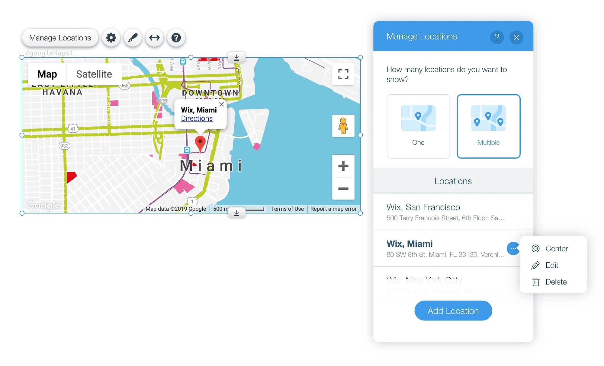Viewport: 604px width, 366px height.
Task: Open the Directions link
Action: (197, 118)
